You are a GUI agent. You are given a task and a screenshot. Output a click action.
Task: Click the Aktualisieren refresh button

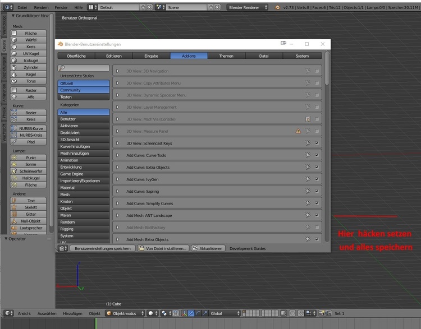[x=208, y=248]
